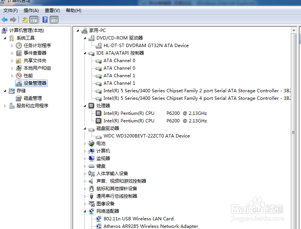
Task: Click the 监视器 monitor icon
Action: [x=92, y=158]
